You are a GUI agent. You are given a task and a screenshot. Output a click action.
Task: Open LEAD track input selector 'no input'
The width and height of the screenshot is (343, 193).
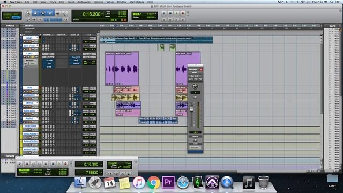[x=89, y=54]
